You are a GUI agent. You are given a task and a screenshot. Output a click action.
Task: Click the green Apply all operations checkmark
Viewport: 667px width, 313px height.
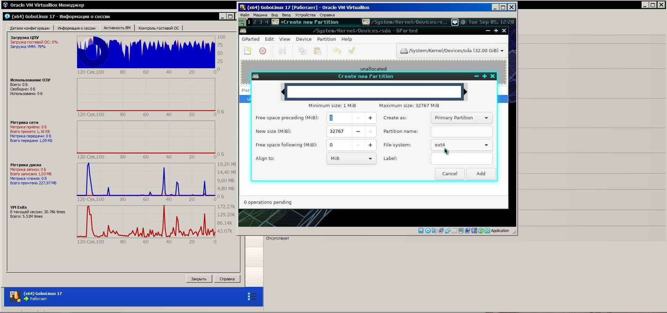352,51
